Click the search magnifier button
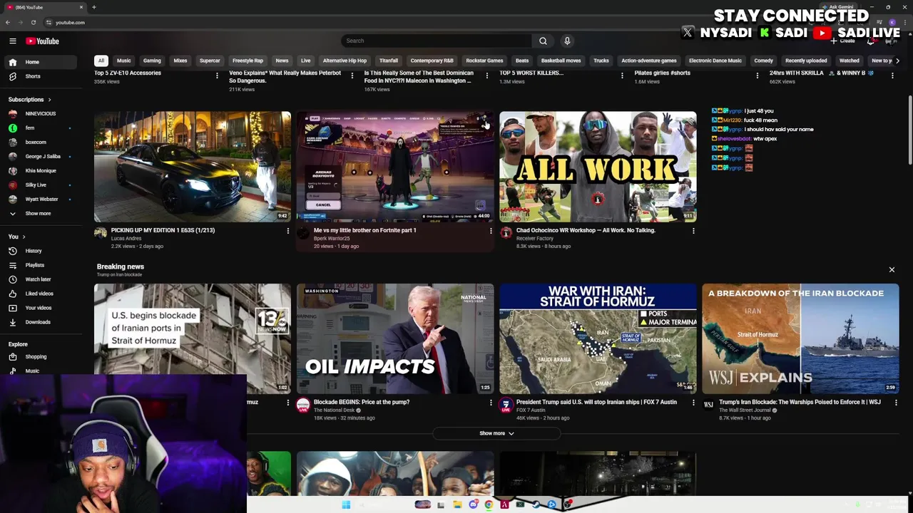The height and width of the screenshot is (513, 913). click(x=543, y=41)
